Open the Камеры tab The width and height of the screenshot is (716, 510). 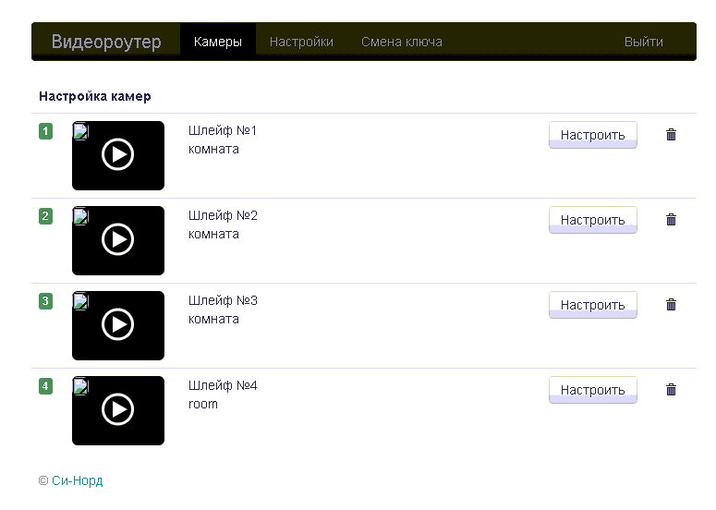tap(218, 42)
